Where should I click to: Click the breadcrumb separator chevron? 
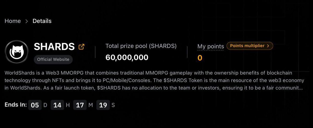click(27, 21)
